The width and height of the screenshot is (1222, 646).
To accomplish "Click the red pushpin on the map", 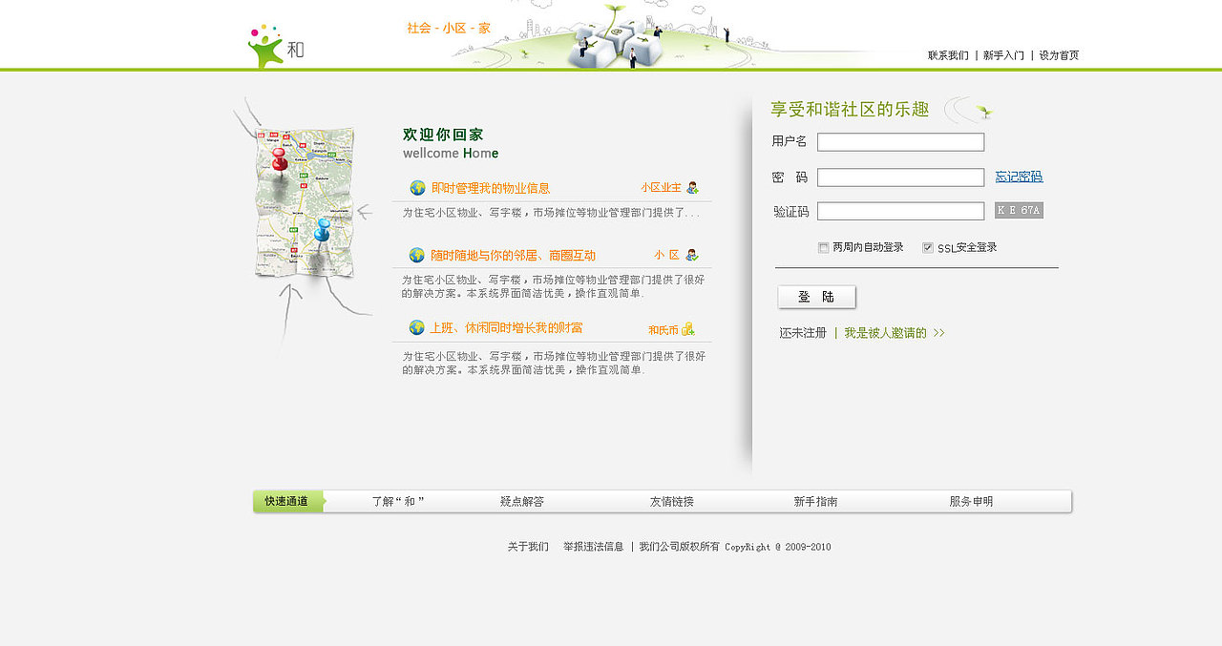I will coord(279,159).
